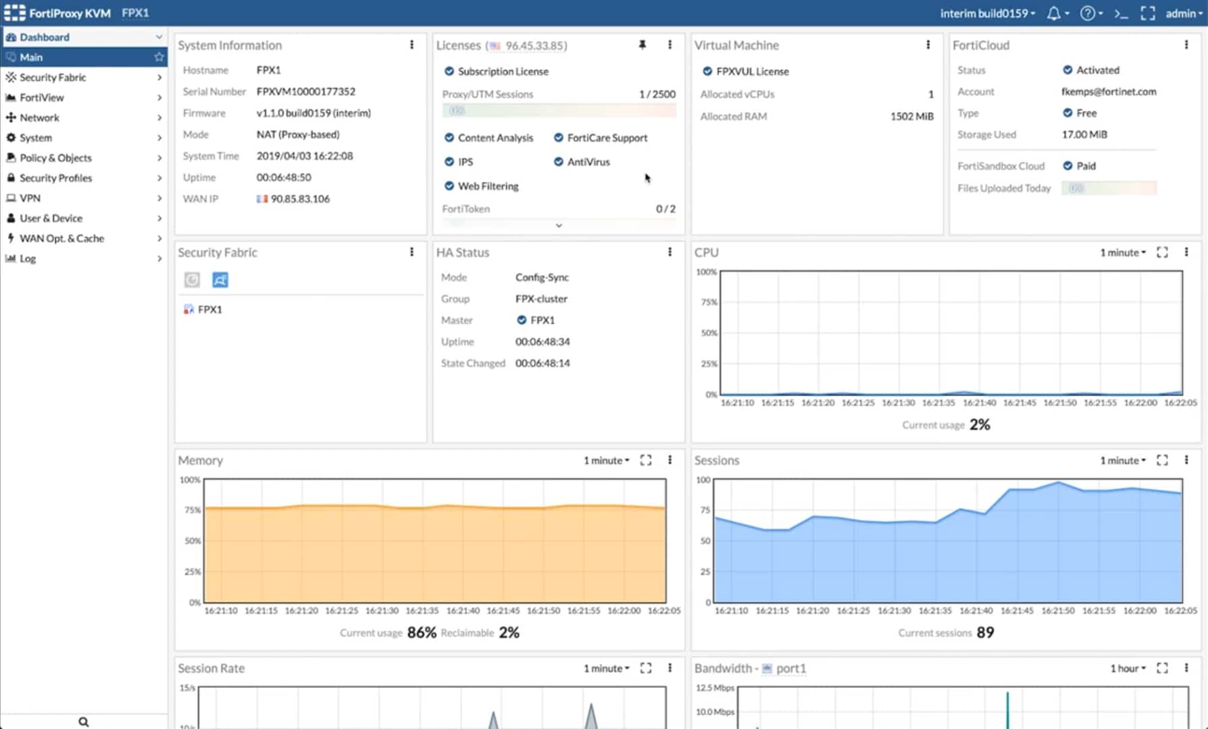Screen dimensions: 1208x729
Task: Click the FPXVUL License entry
Action: pyautogui.click(x=746, y=72)
